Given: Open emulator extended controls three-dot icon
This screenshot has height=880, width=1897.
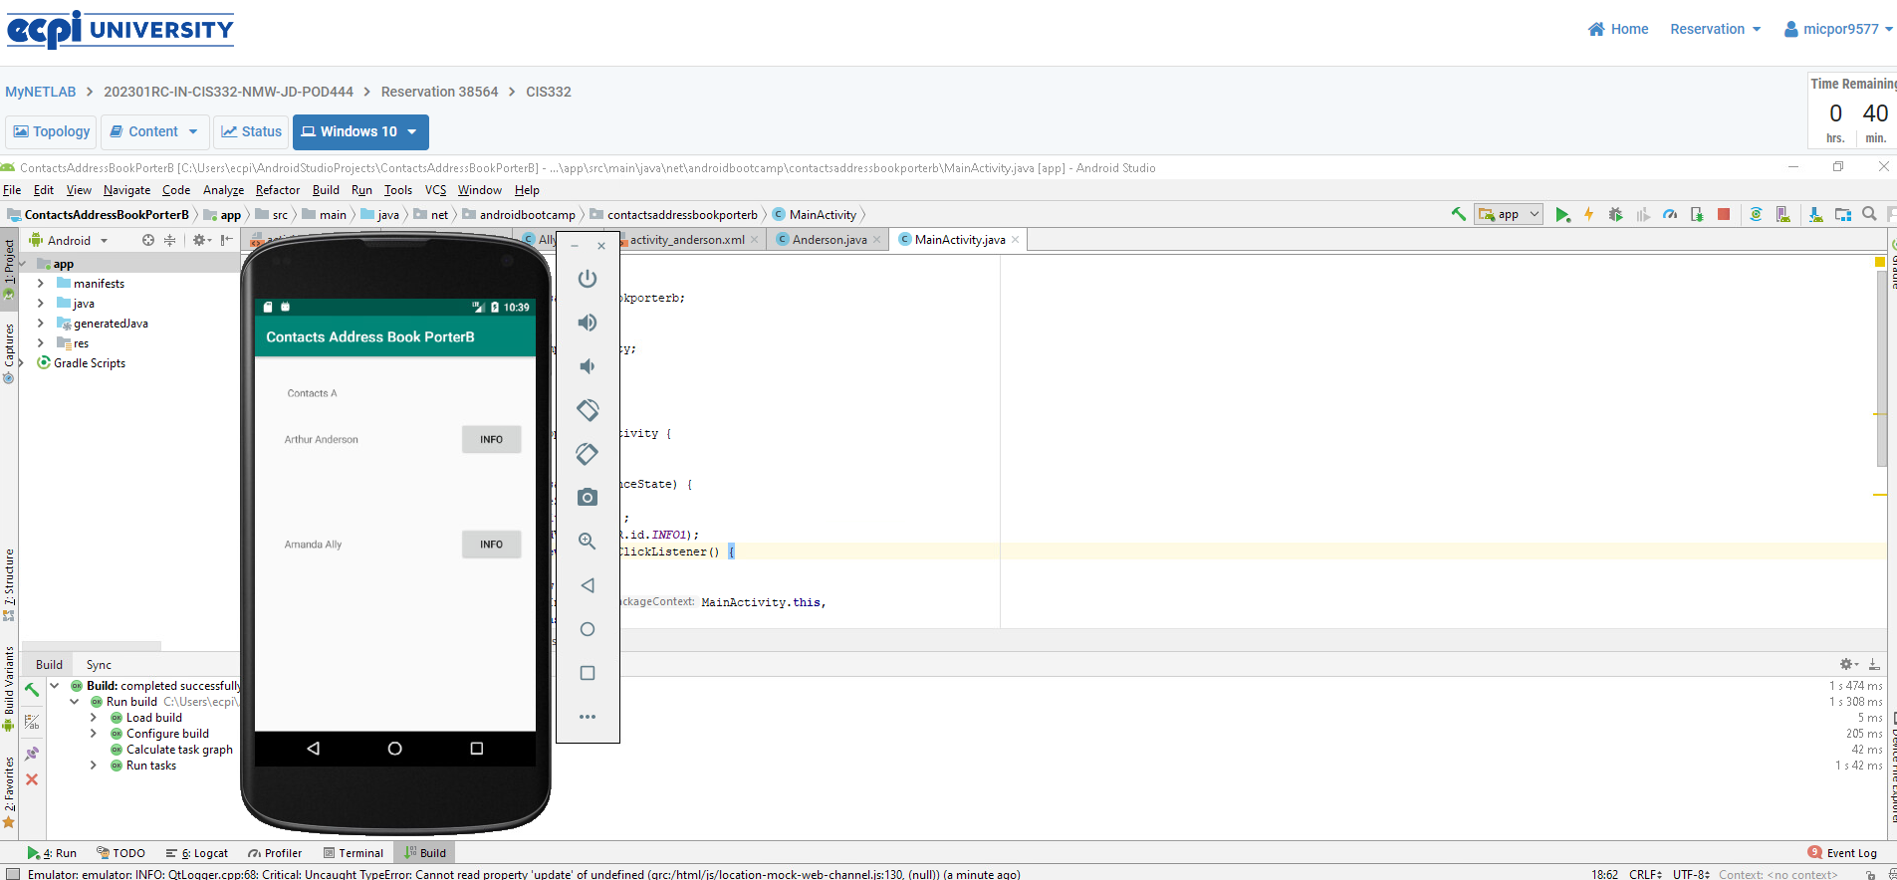Looking at the screenshot, I should click(x=588, y=717).
